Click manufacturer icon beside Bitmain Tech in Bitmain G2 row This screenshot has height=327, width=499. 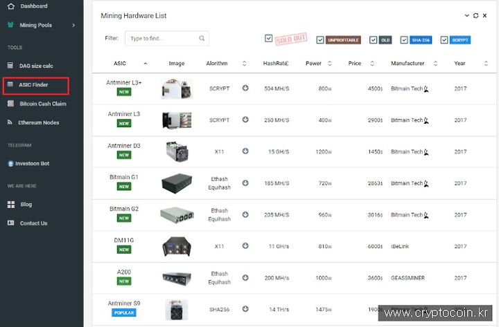(426, 215)
